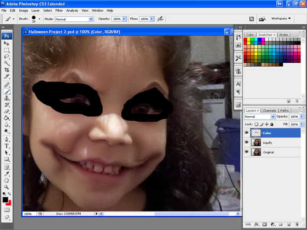Viewport: 307px width, 230px height.
Task: Toggle the Airbrush option
Action: [x=160, y=19]
